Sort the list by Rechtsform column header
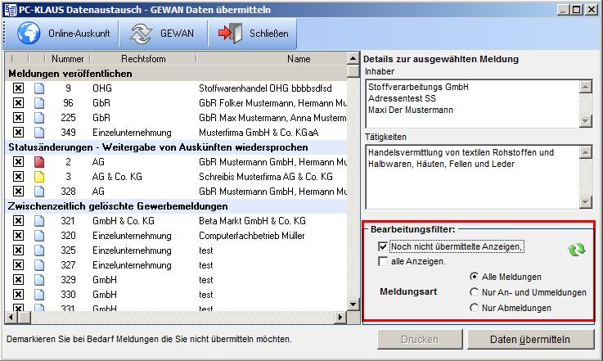 point(143,59)
